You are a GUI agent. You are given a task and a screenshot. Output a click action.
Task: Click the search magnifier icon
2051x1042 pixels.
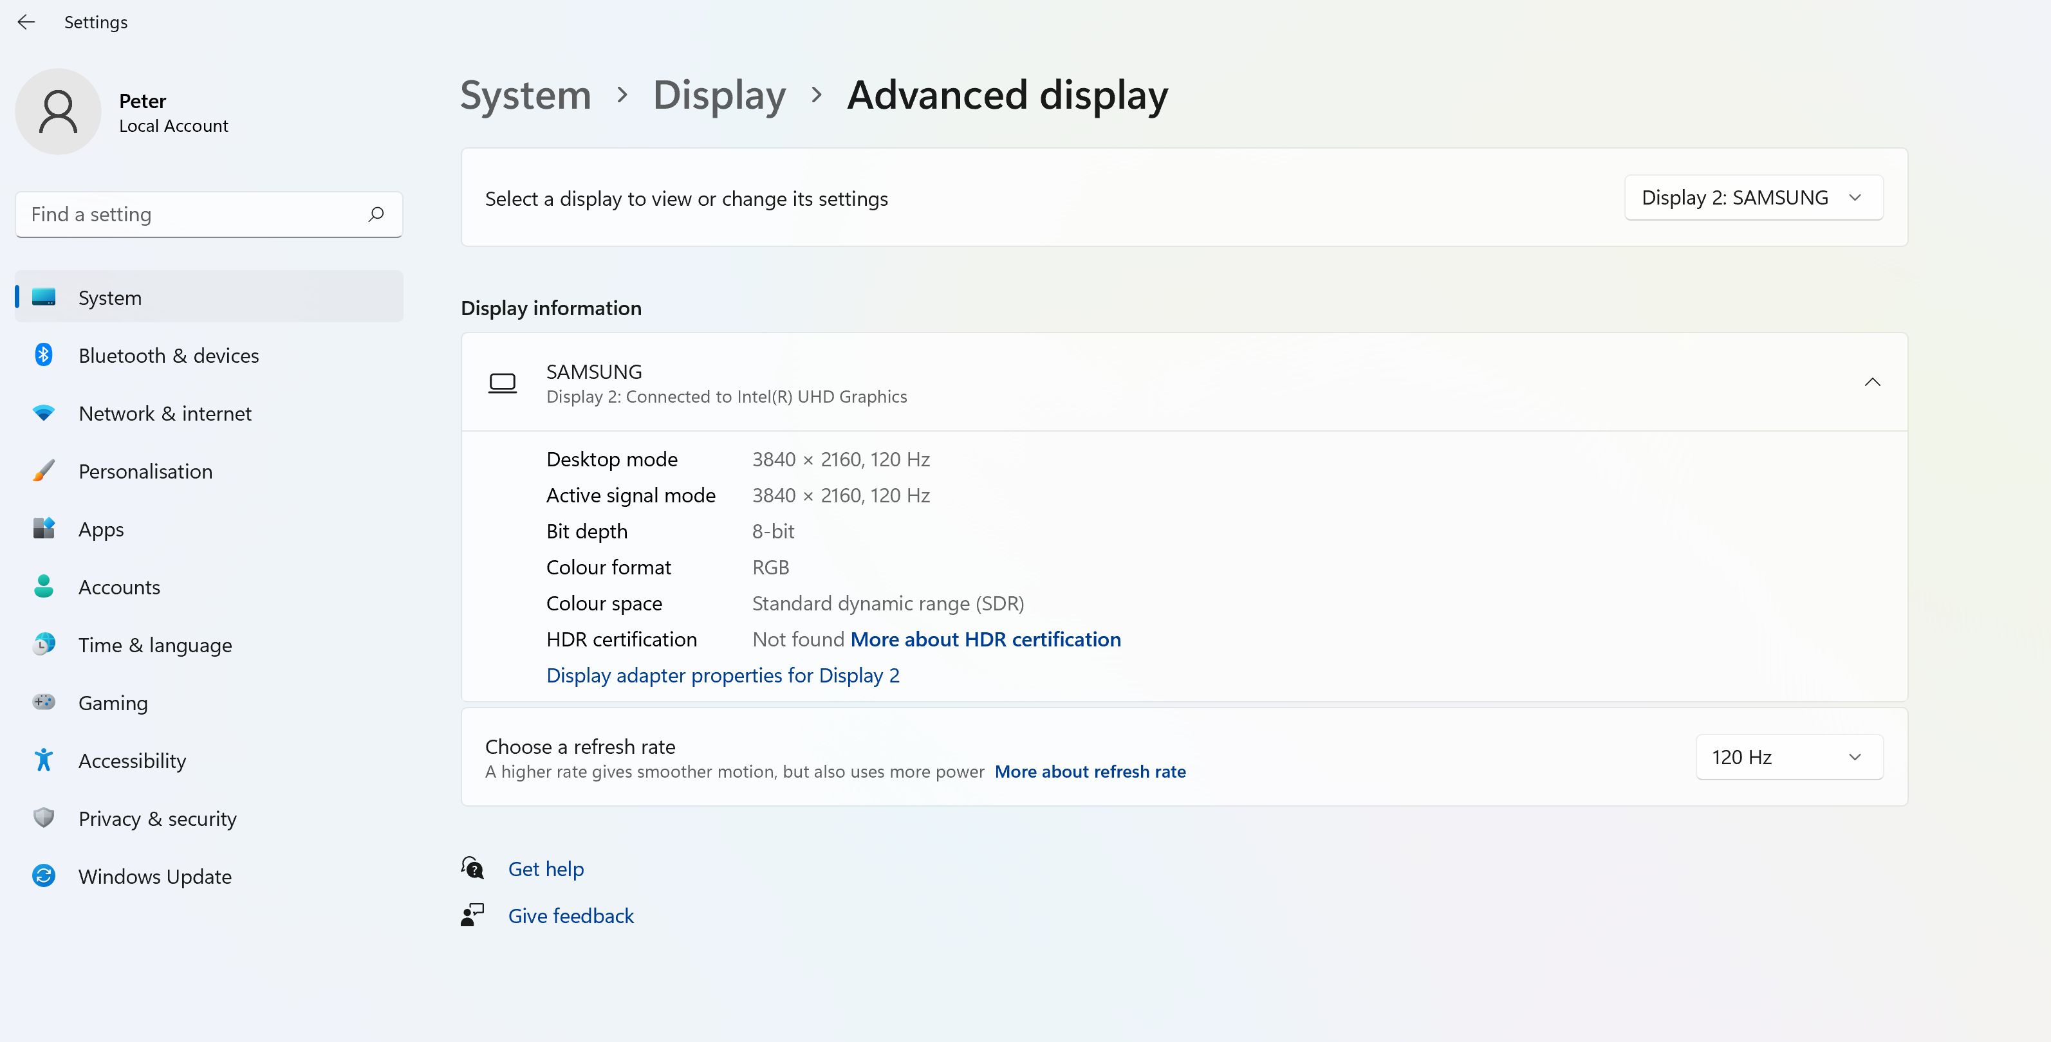(x=376, y=214)
